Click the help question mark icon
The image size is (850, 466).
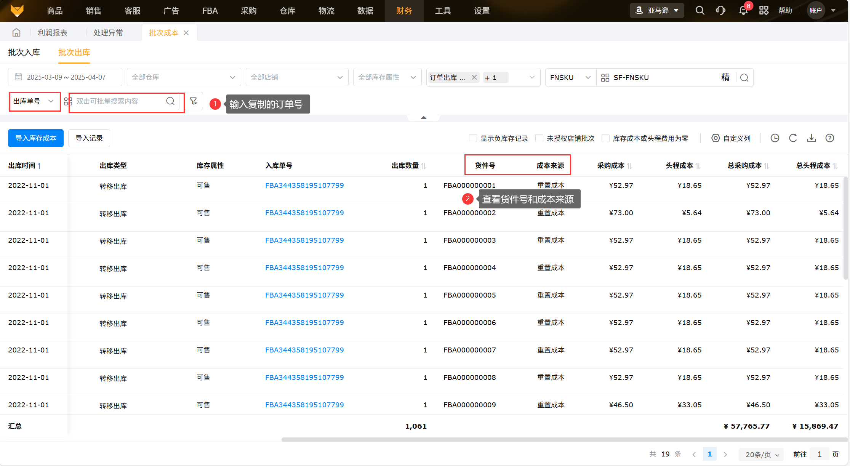[x=829, y=138]
